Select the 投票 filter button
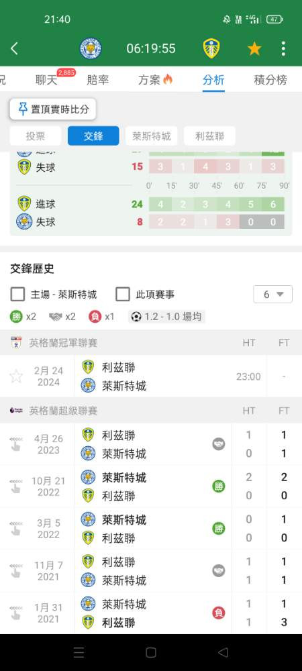 pyautogui.click(x=36, y=136)
